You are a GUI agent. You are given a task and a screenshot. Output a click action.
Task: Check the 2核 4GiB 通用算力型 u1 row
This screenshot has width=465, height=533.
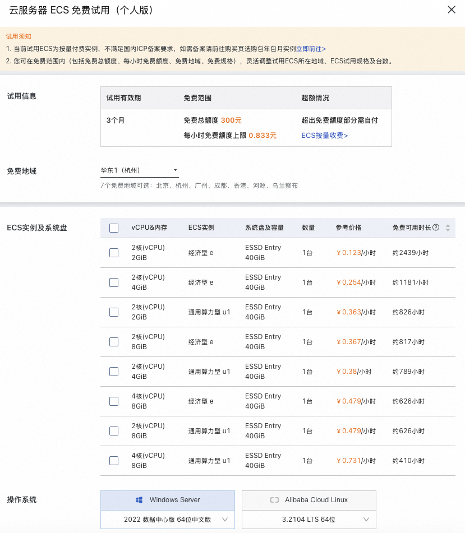[x=114, y=372]
